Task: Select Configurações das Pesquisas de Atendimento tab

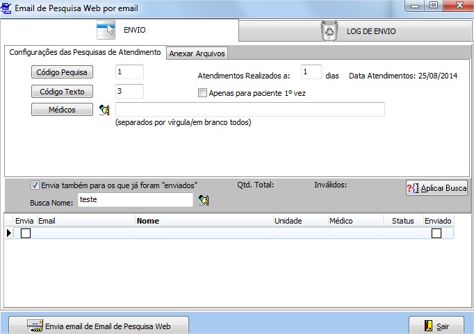Action: pyautogui.click(x=85, y=53)
